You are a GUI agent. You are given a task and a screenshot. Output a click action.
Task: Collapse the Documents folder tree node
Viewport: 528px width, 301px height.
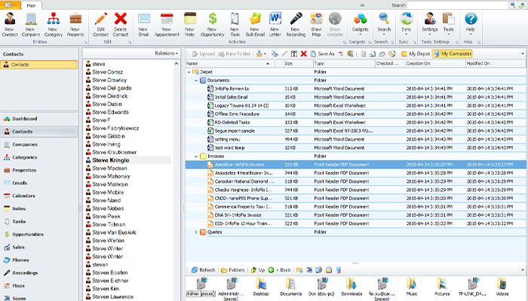(x=197, y=79)
